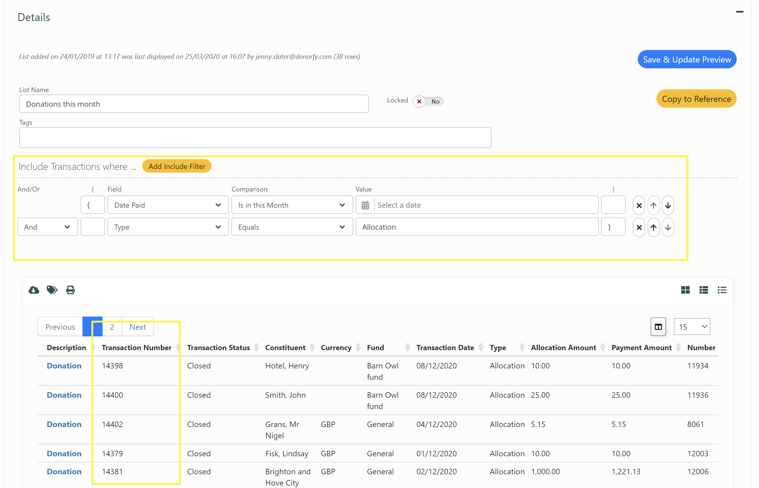Open calendar picker for Date Paid value
This screenshot has width=759, height=488.
tap(365, 205)
